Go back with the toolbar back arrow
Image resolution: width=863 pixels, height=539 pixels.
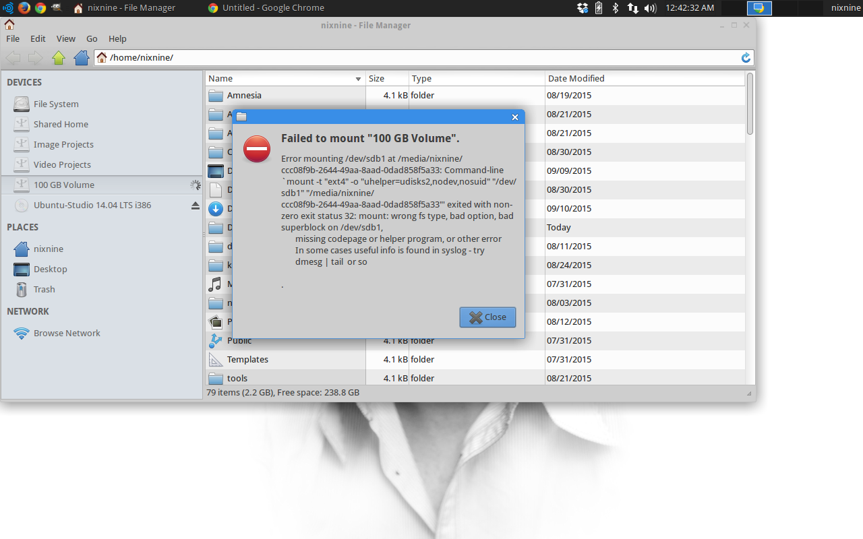tap(13, 58)
